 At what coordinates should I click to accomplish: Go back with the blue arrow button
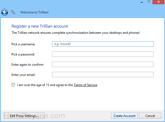[5, 12]
